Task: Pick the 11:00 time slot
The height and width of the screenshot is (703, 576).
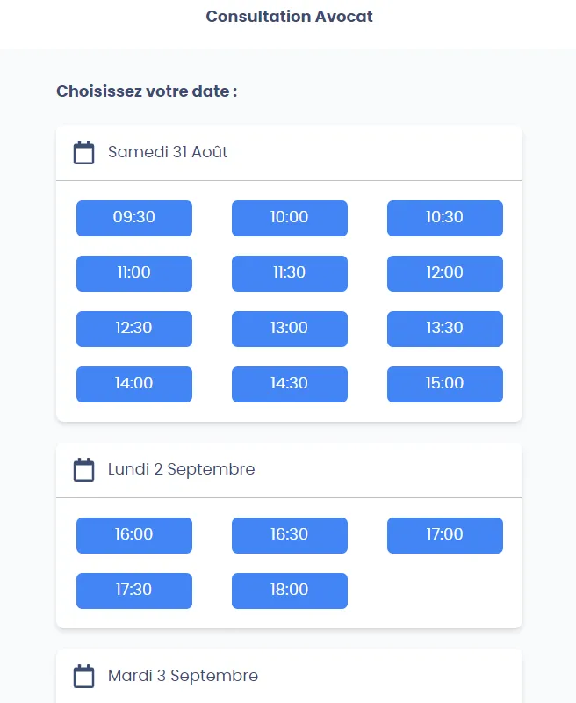Action: 134,273
